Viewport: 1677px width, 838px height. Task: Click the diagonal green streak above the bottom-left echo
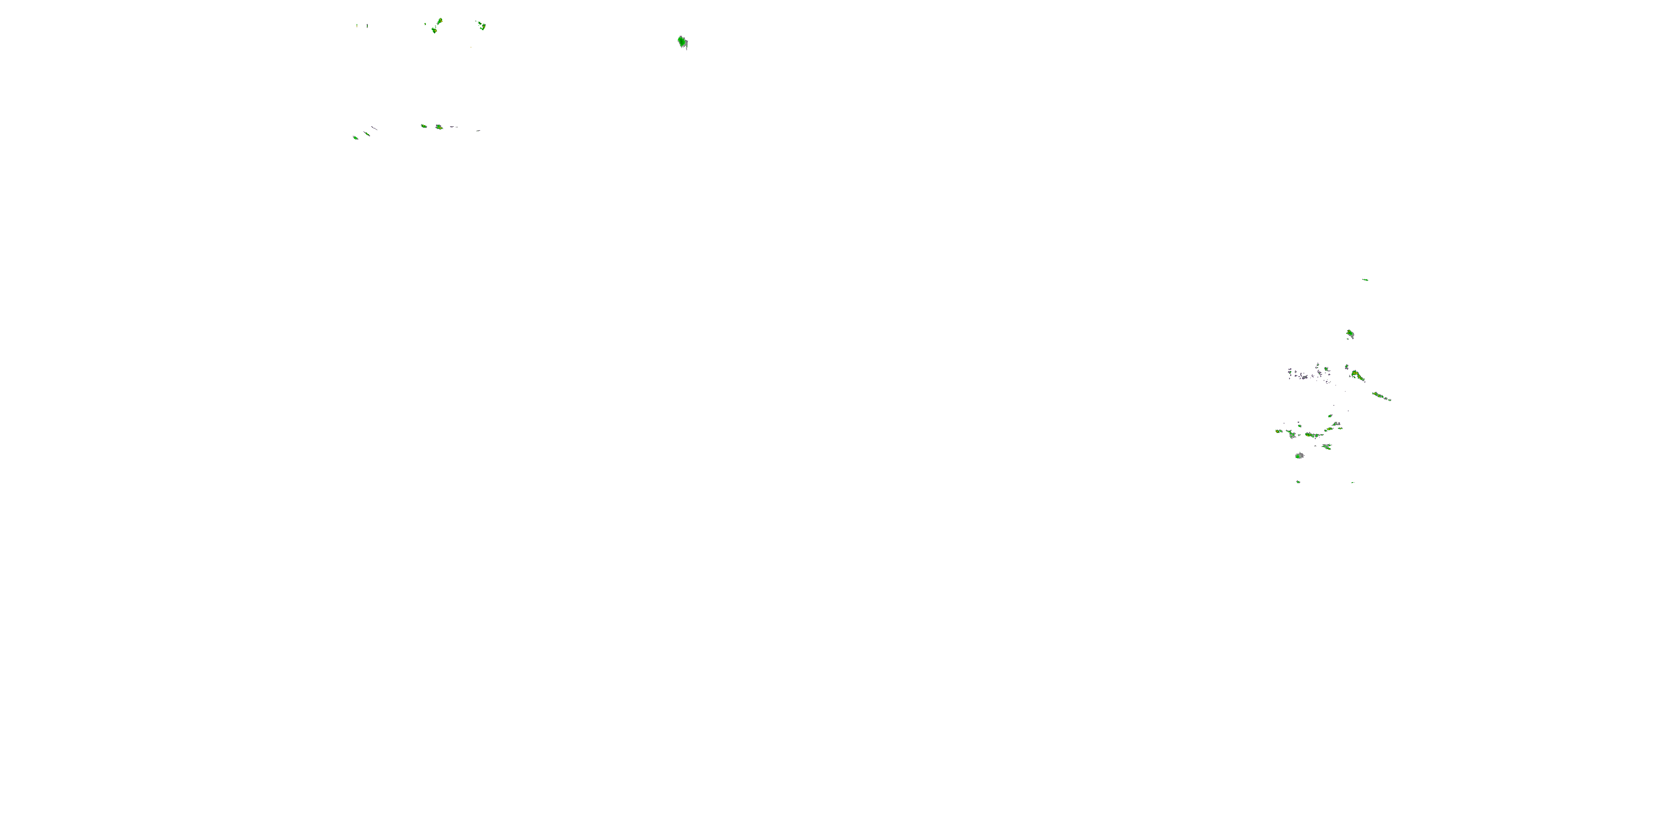[367, 134]
